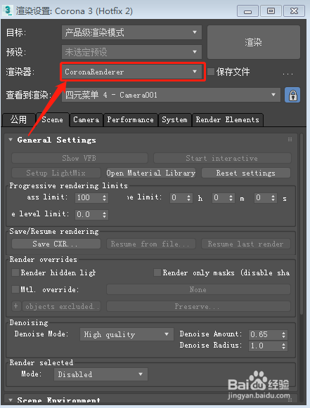
Task: Click the objects excluded button
Action: [x=61, y=306]
